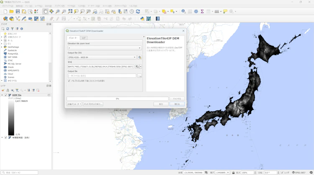The image size is (314, 175).
Task: Click the Output file path input field
Action: pyautogui.click(x=102, y=76)
